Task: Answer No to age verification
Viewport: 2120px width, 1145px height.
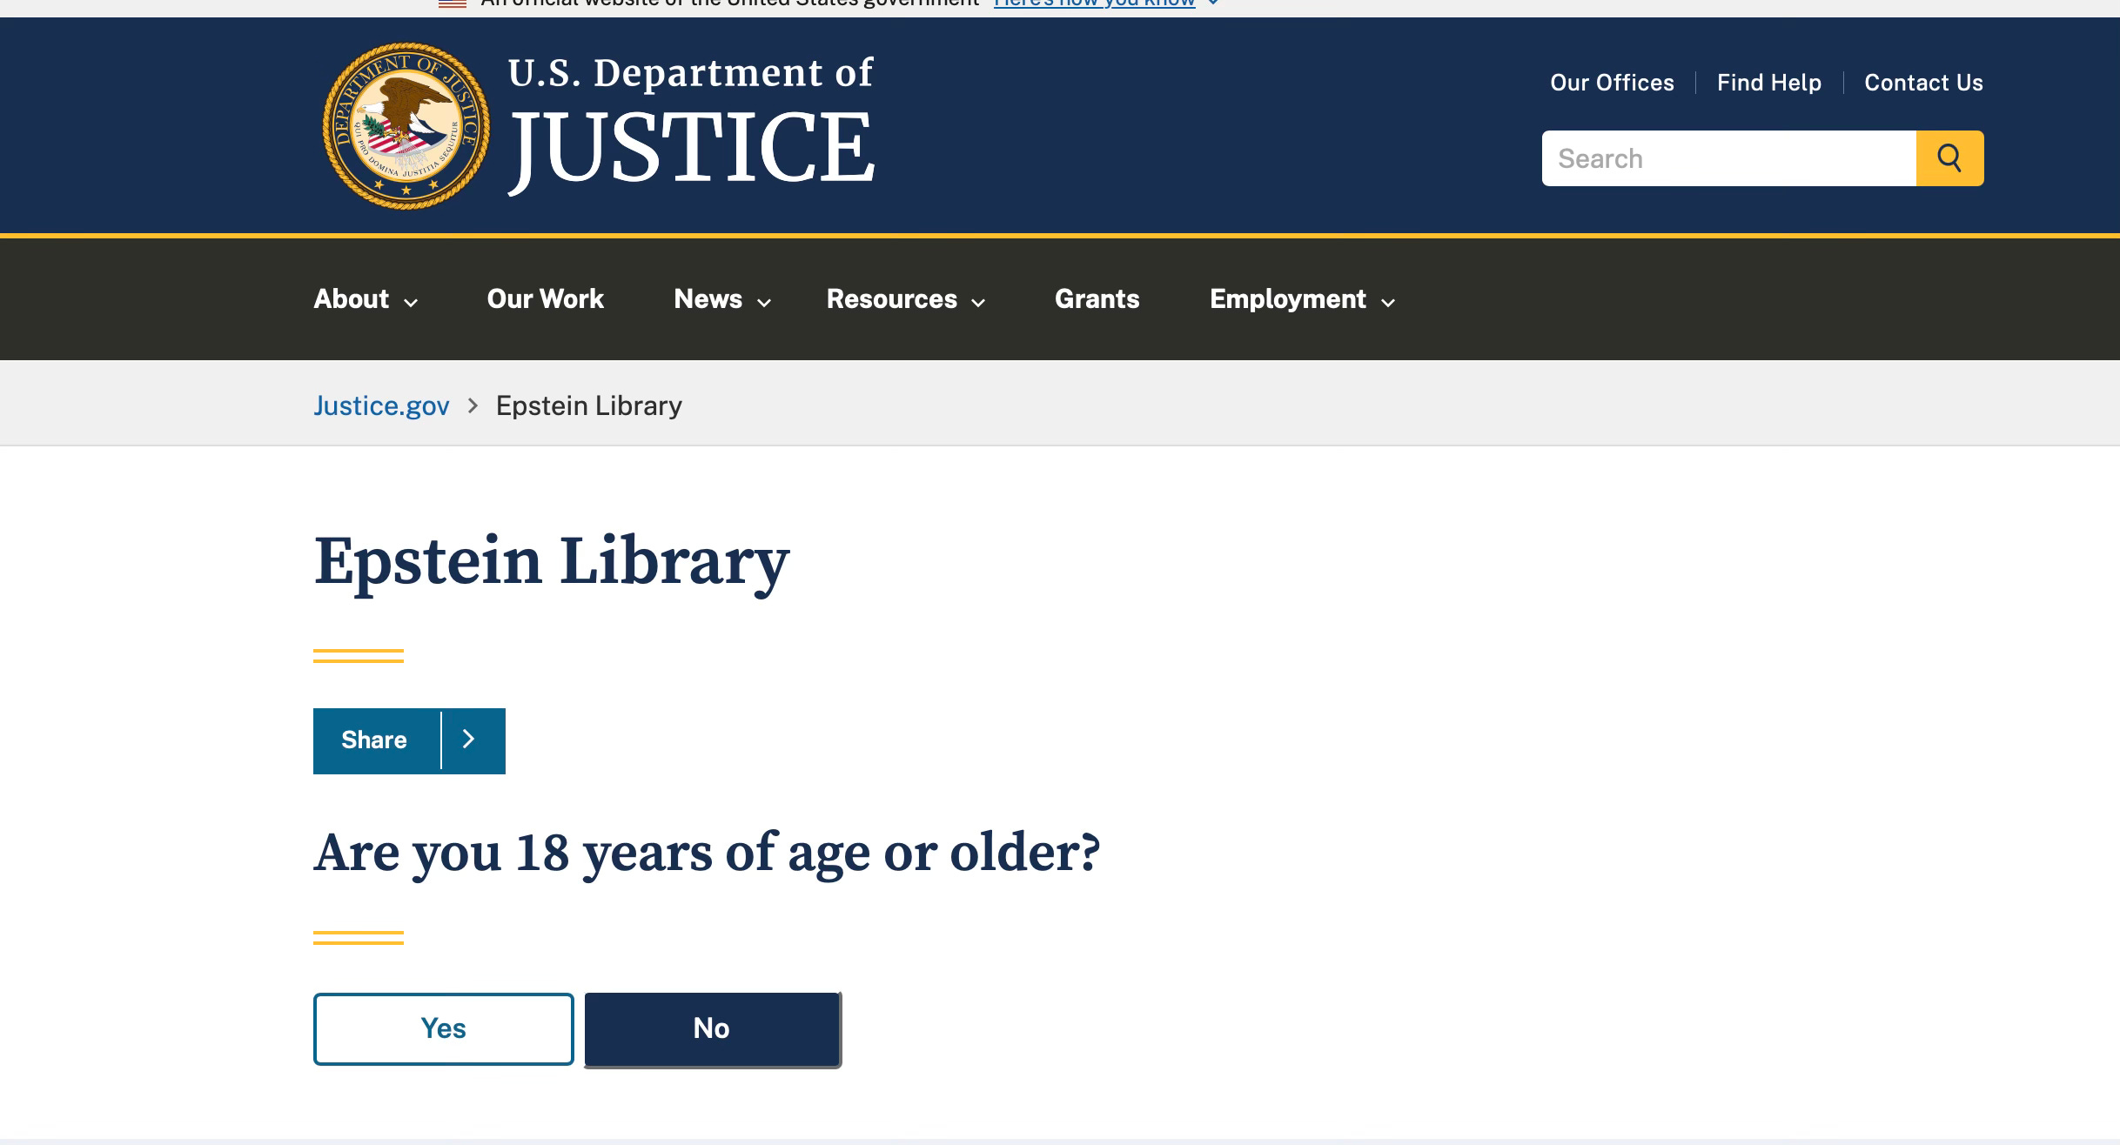Action: click(x=711, y=1028)
